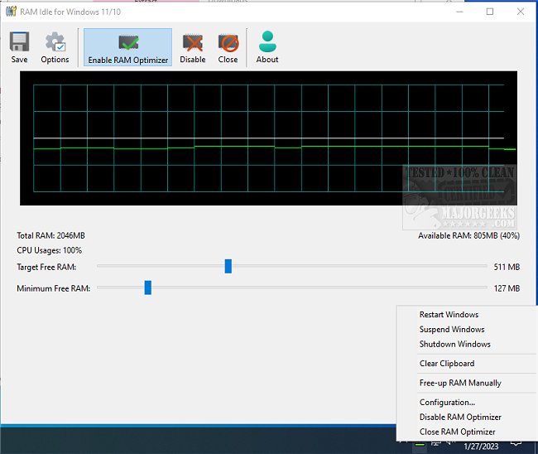538x454 pixels.
Task: Click the RAM Idle tray icon in taskbar
Action: tap(420, 445)
